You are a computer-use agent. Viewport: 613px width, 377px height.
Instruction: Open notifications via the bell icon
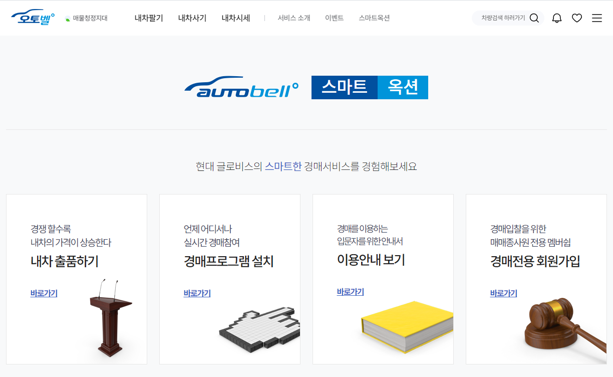(556, 18)
